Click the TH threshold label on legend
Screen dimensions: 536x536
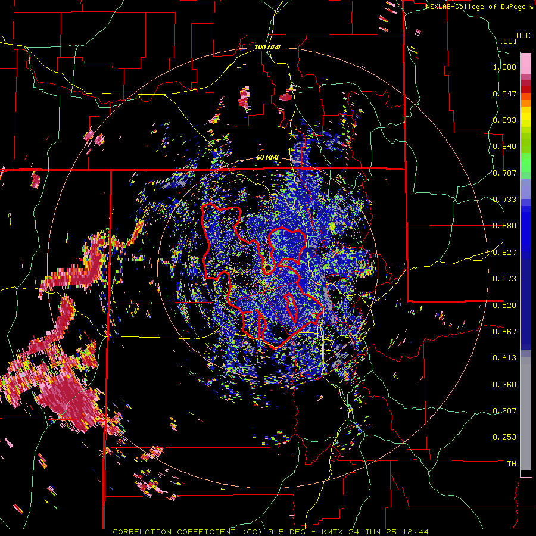pos(512,463)
